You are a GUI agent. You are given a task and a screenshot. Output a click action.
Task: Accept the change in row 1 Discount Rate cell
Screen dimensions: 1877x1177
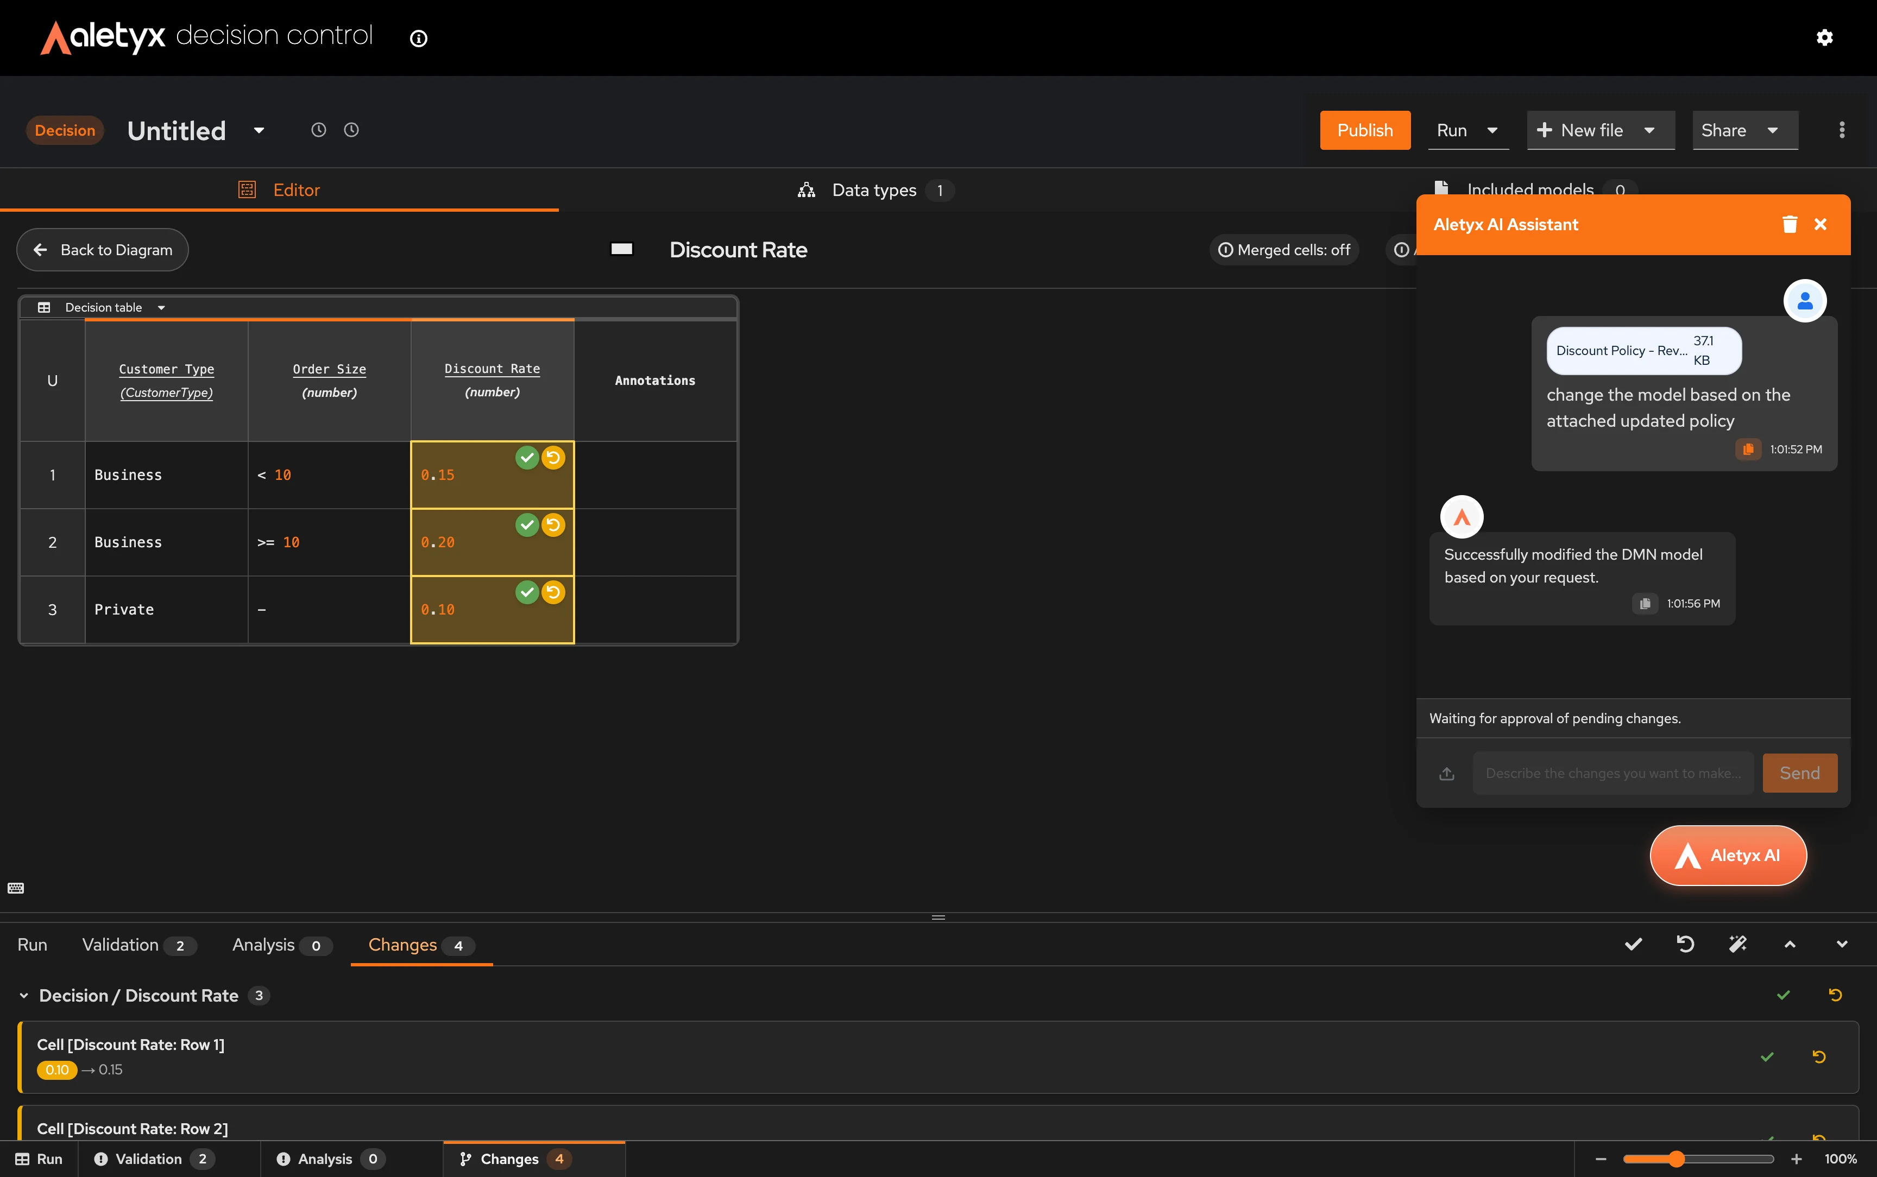pyautogui.click(x=527, y=458)
